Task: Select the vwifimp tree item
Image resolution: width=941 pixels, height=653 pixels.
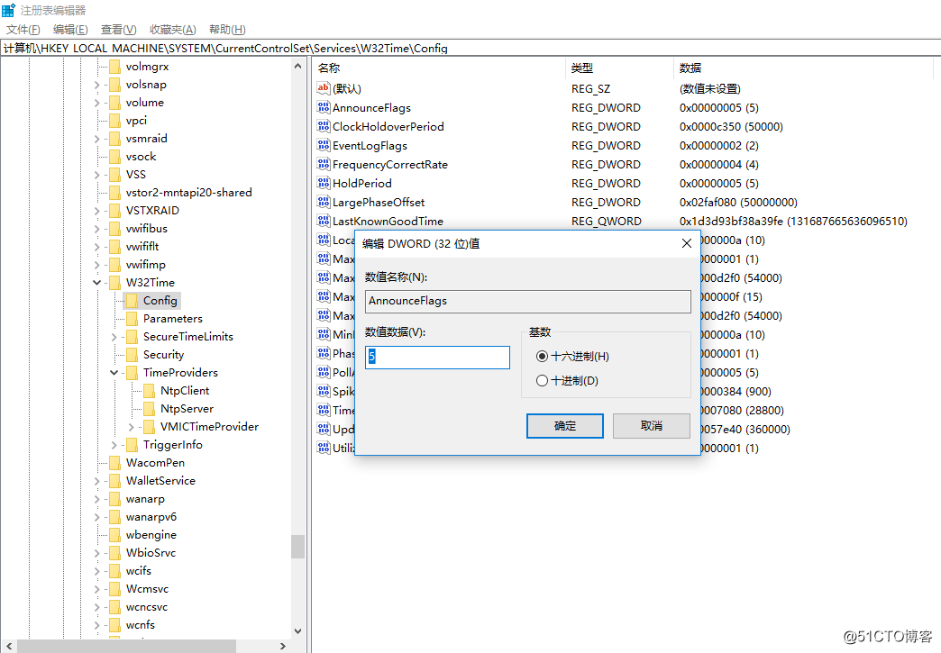Action: [145, 265]
